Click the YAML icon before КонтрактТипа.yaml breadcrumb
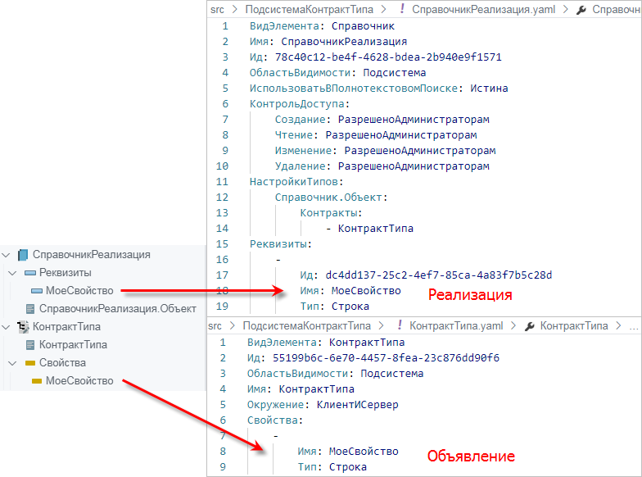Image resolution: width=642 pixels, height=477 pixels. (x=400, y=325)
